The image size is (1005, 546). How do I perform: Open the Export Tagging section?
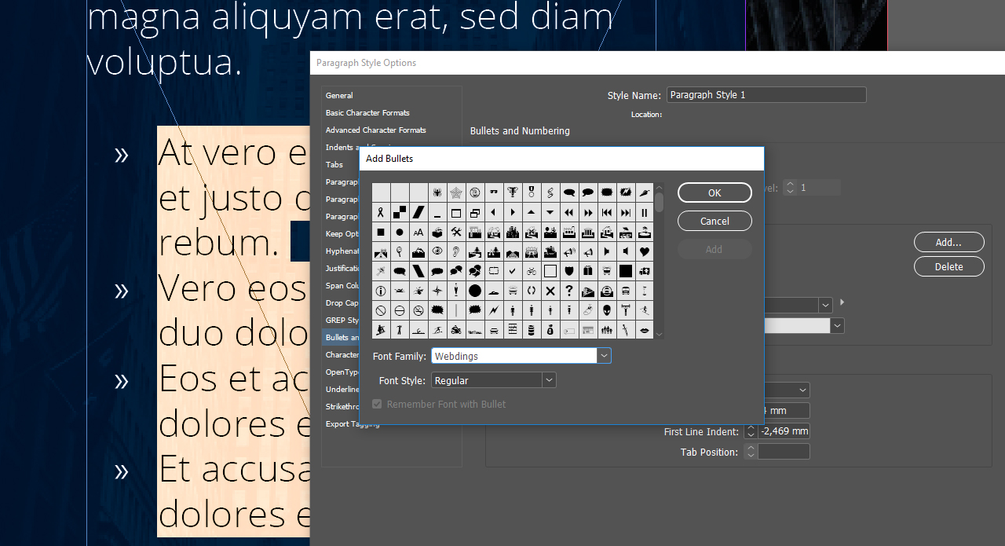(353, 423)
